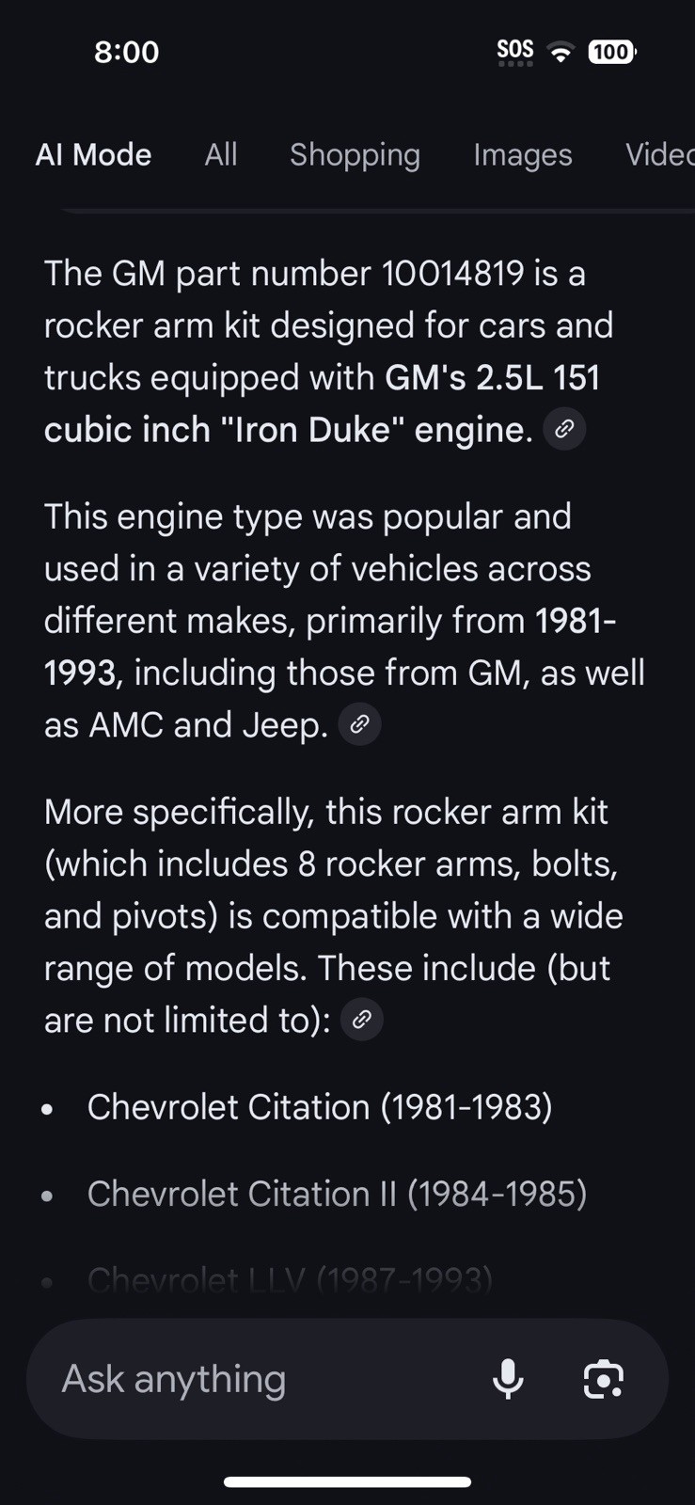Switch to the All results tab

click(x=221, y=154)
